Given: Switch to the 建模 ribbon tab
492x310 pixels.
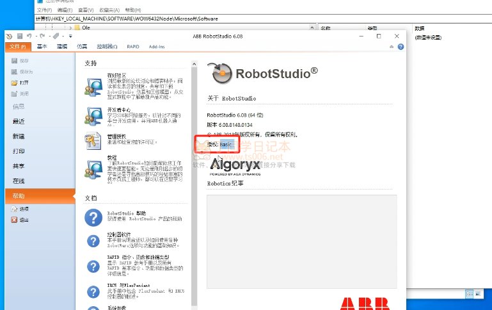Looking at the screenshot, I should click(x=62, y=47).
